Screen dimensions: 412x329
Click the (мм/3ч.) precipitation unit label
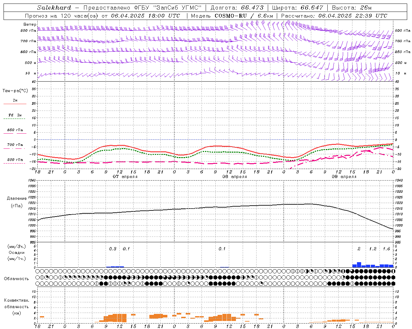pyautogui.click(x=16, y=246)
